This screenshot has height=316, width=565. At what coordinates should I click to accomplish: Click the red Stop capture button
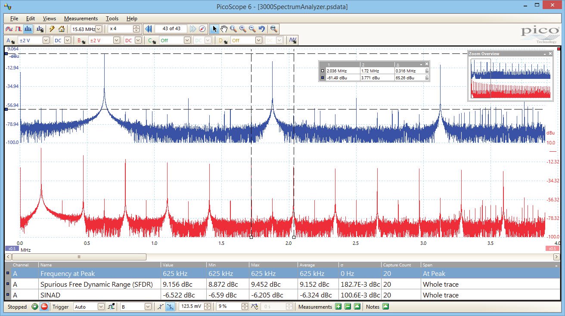[44, 307]
